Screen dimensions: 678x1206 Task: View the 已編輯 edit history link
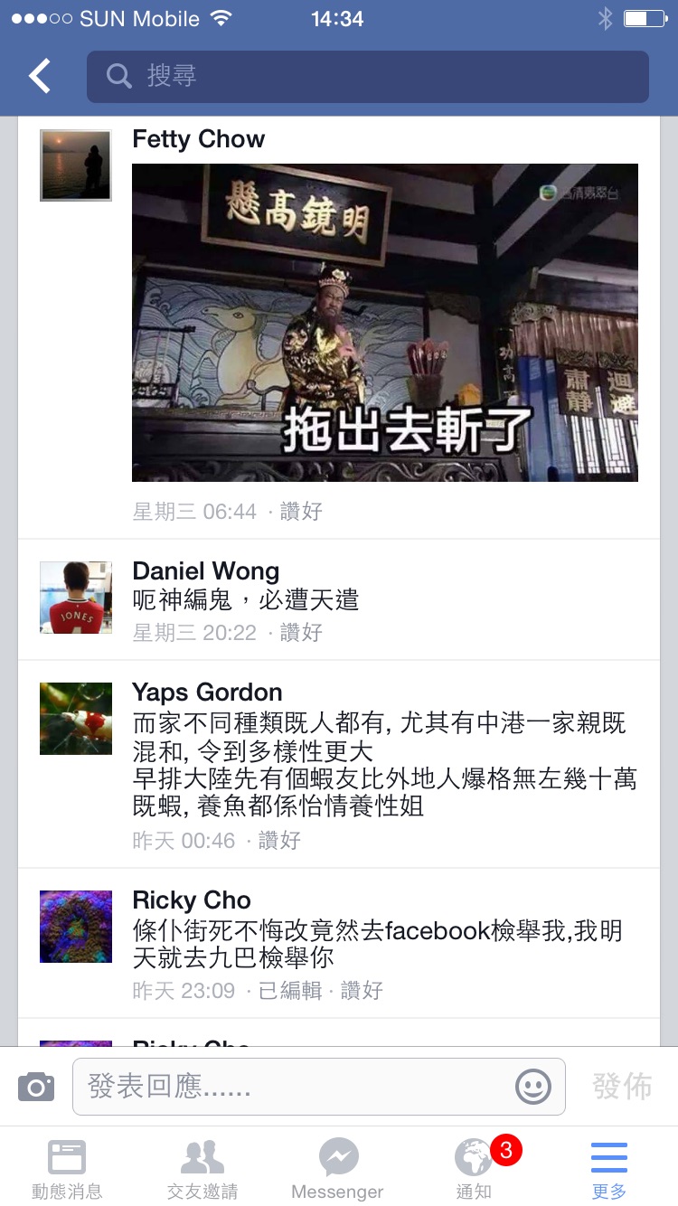[x=290, y=991]
